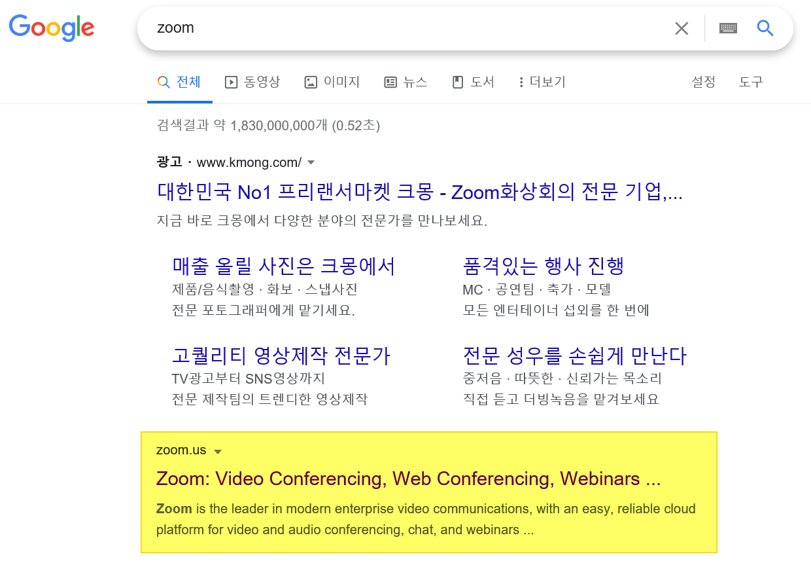Viewport: 811px width, 563px height.
Task: Click 지금 바로 크몽에서 description text
Action: pos(322,221)
